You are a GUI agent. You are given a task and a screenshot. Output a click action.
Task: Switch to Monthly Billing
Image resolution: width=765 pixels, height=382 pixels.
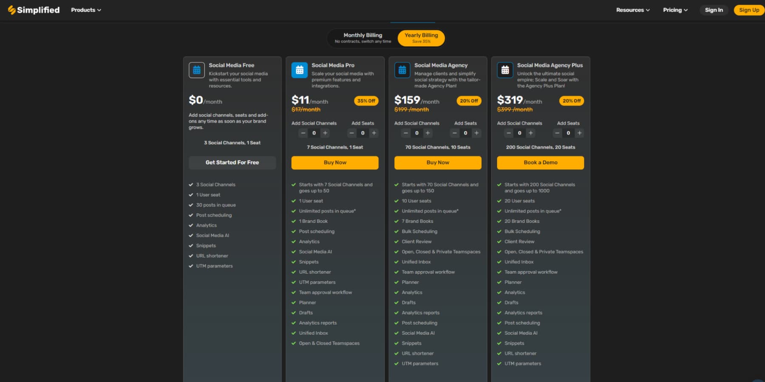[x=363, y=38]
